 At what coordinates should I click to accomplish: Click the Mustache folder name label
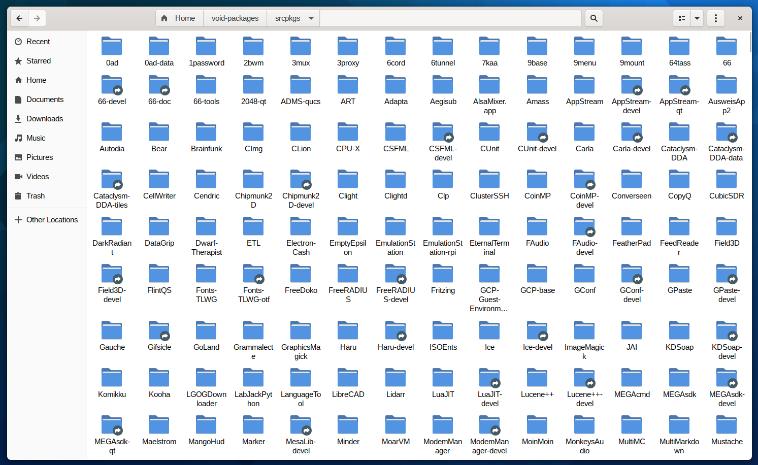click(727, 442)
